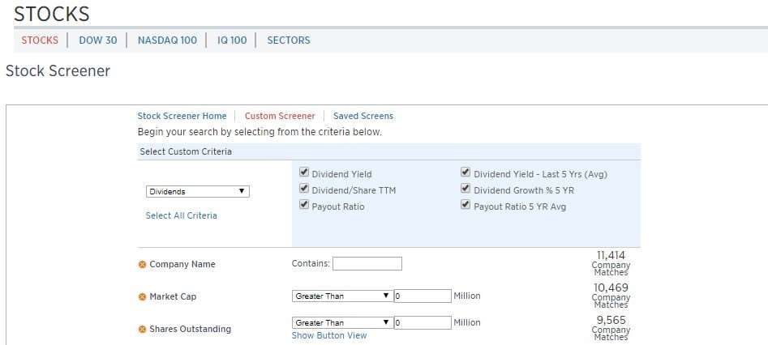Remove the Shares Outstanding criterion via its orange icon
This screenshot has width=768, height=345.
point(142,330)
